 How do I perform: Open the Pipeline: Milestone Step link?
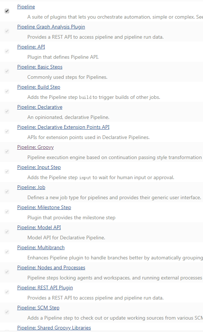pyautogui.click(x=44, y=207)
